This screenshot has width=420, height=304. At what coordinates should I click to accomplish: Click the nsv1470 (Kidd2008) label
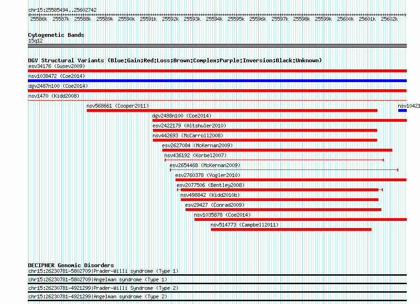[x=54, y=96]
